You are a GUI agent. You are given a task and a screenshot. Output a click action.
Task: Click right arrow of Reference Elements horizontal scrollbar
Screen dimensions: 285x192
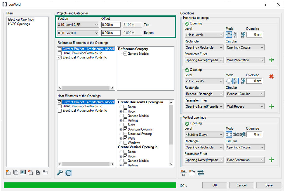112,88
